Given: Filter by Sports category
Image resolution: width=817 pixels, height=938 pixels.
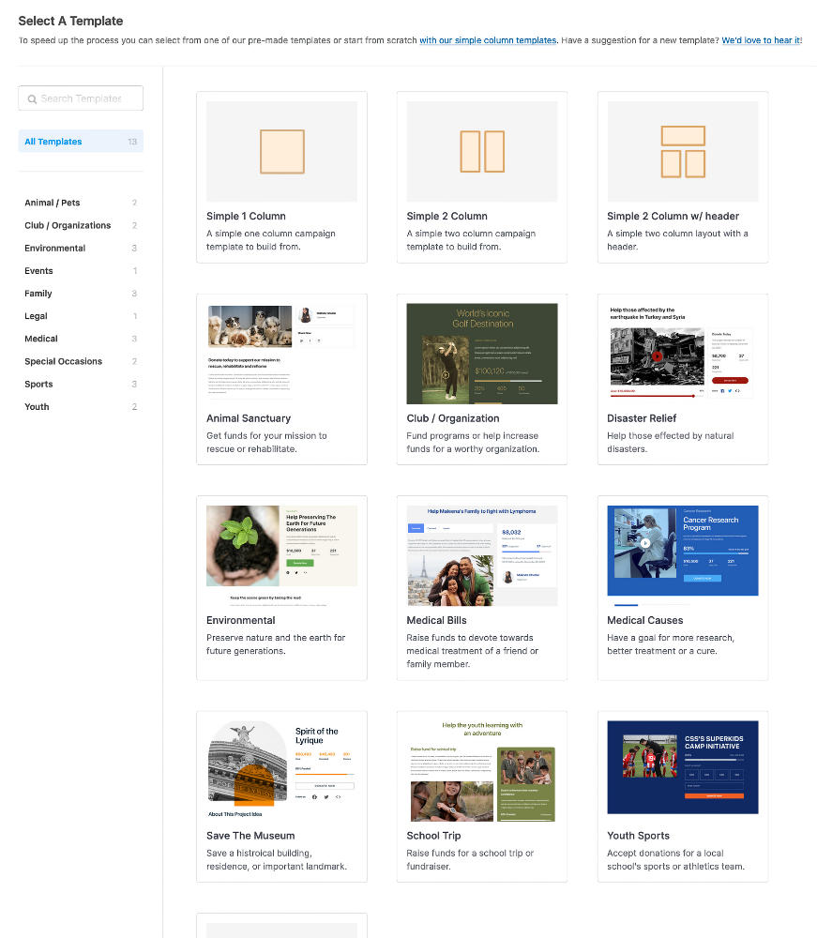Looking at the screenshot, I should point(81,384).
